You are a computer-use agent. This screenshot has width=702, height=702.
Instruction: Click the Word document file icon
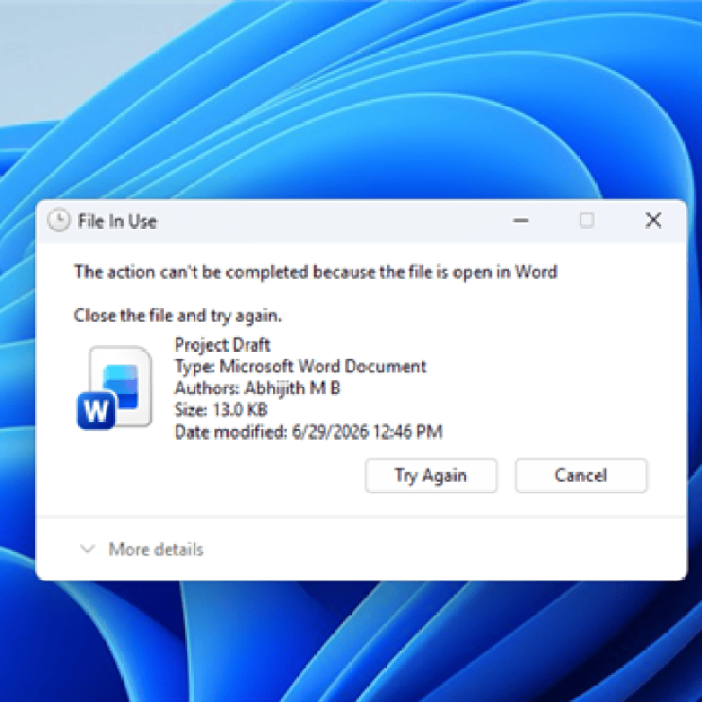[x=115, y=388]
